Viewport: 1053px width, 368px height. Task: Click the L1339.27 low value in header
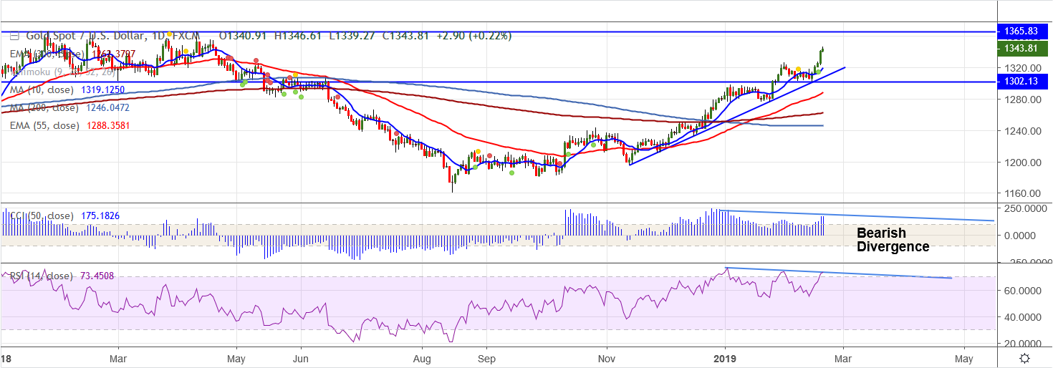pyautogui.click(x=352, y=35)
